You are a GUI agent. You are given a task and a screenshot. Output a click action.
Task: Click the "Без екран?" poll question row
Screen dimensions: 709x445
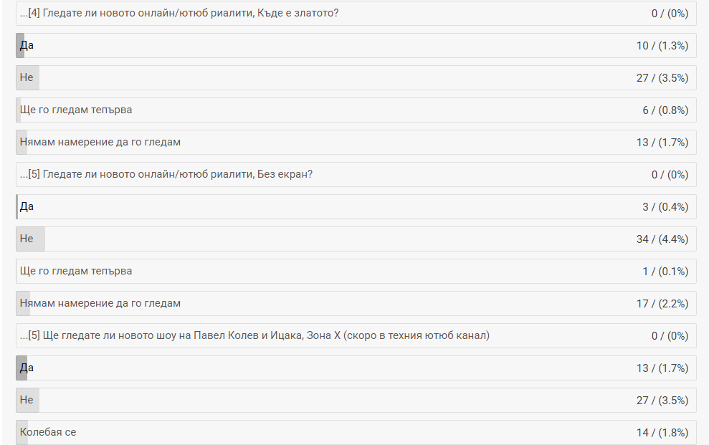click(x=166, y=175)
